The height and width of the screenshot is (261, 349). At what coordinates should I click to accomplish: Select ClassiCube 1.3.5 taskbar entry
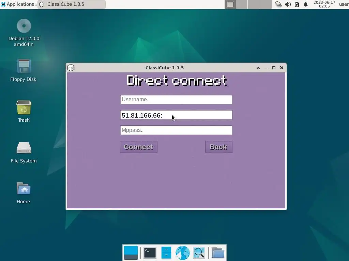click(72, 4)
